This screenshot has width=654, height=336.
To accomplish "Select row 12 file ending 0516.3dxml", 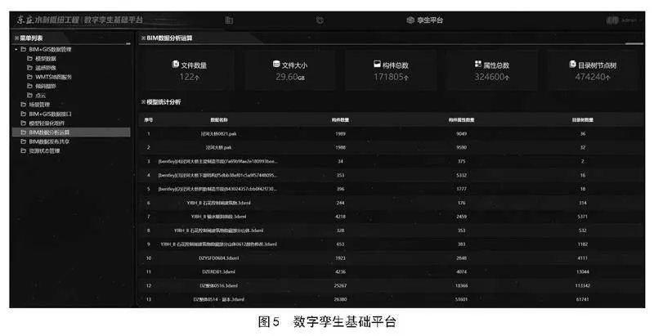I will (x=218, y=285).
